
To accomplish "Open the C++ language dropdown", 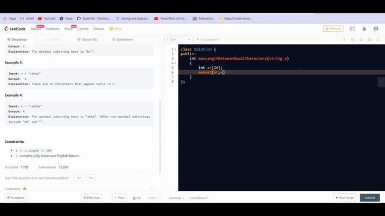I will click(179, 40).
